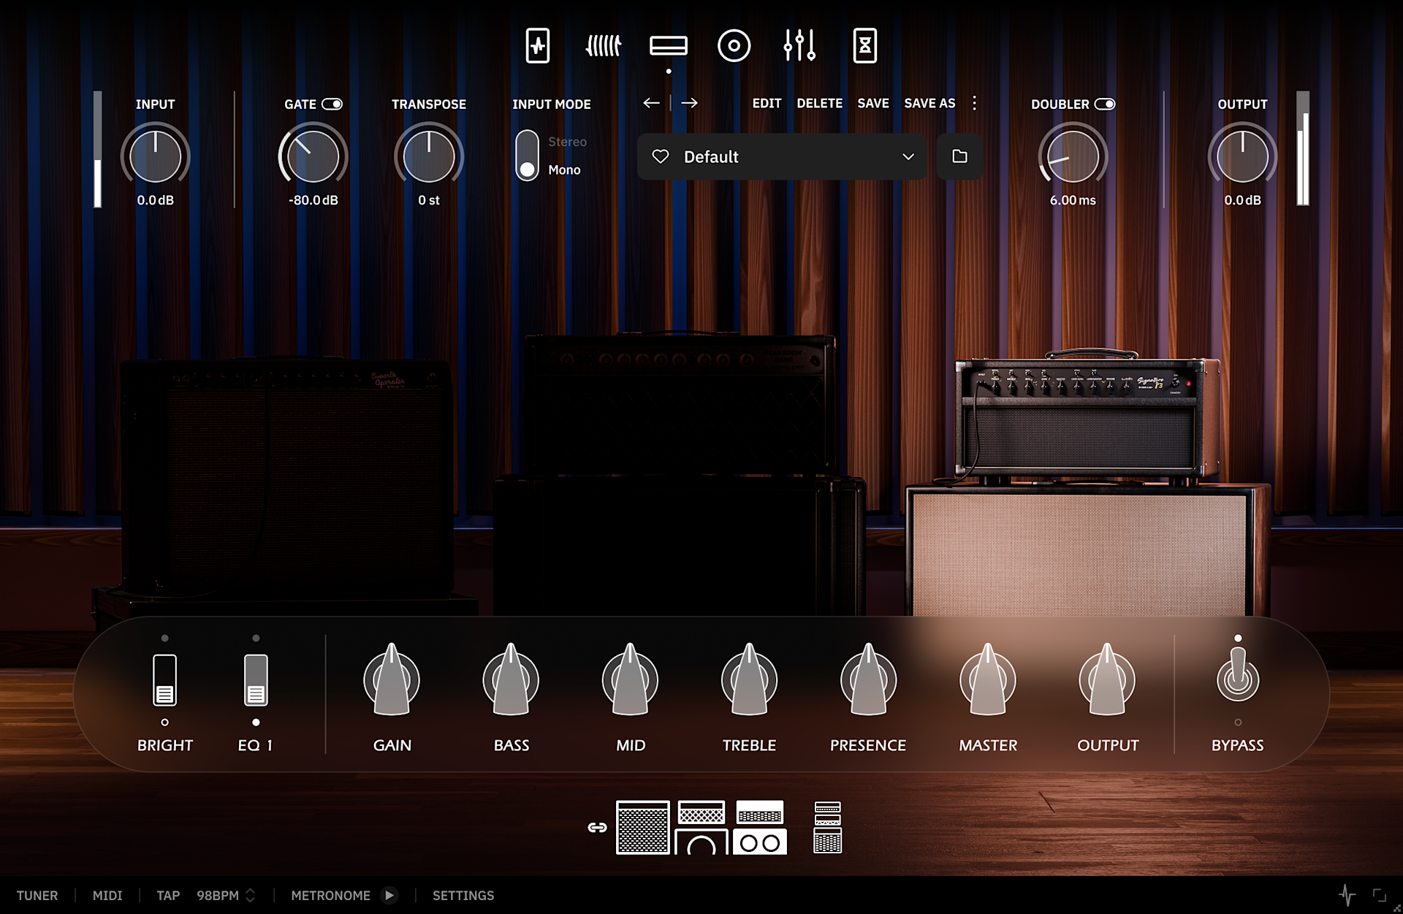1403x914 pixels.
Task: Open the Tuner from bottom bar
Action: 37,895
